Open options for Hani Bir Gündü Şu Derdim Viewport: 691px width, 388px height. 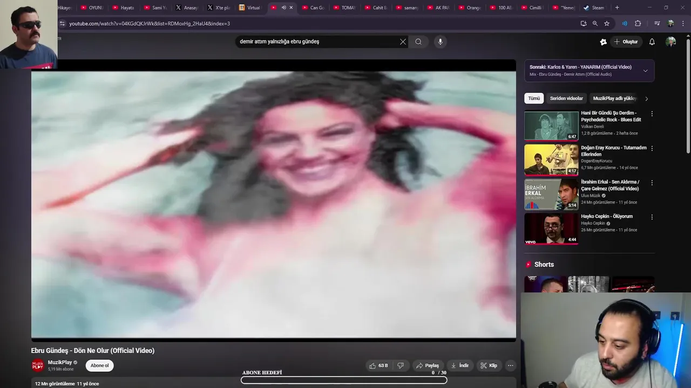[652, 114]
